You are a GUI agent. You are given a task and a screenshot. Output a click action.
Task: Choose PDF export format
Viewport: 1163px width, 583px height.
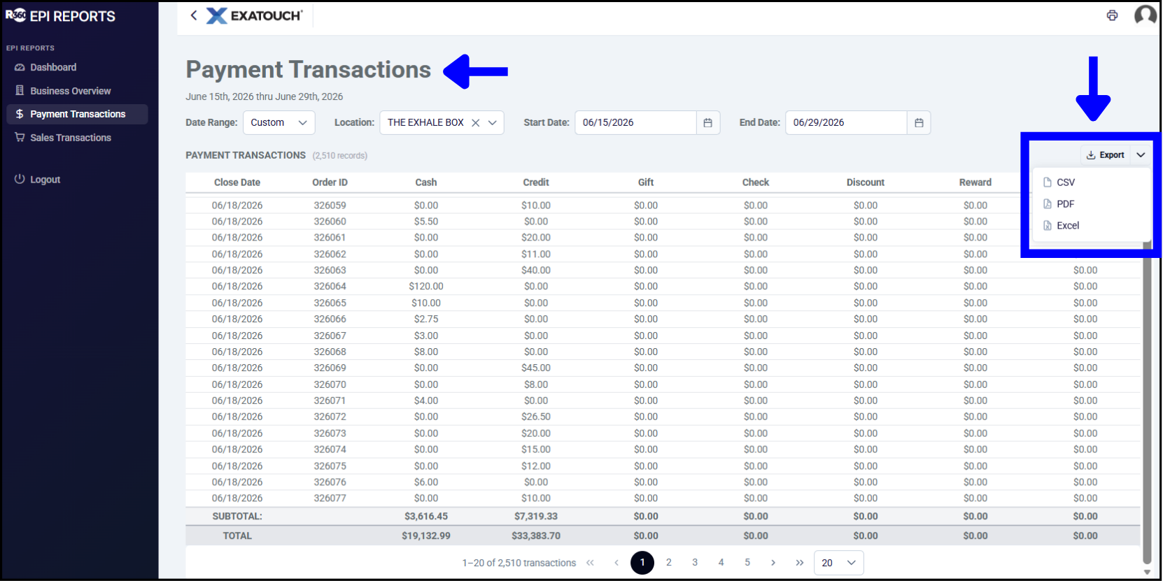[1092, 203]
